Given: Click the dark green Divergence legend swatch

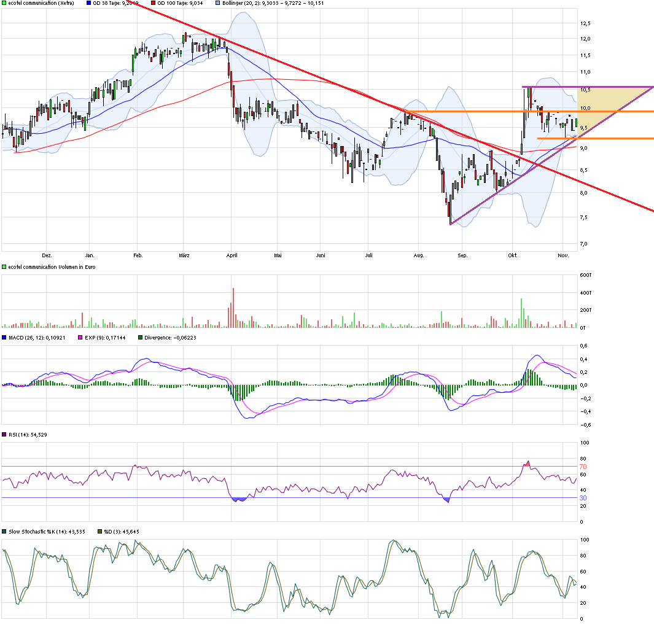Looking at the screenshot, I should pyautogui.click(x=140, y=338).
